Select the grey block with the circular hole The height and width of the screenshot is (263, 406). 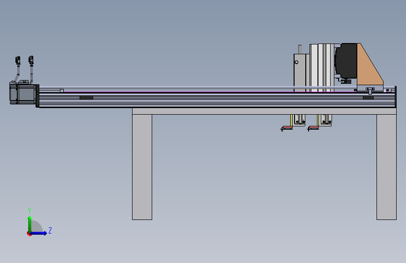pos(300,73)
